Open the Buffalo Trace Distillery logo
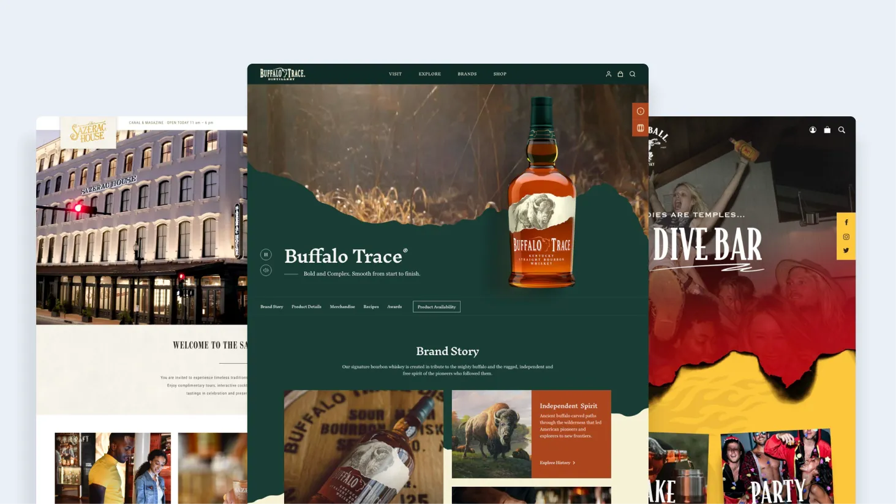 coord(282,73)
